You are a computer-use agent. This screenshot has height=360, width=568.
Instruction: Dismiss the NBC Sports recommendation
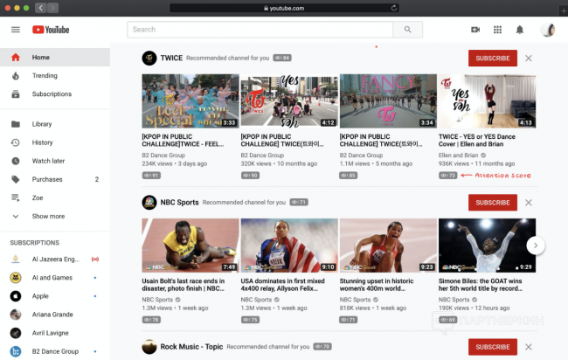(x=529, y=202)
